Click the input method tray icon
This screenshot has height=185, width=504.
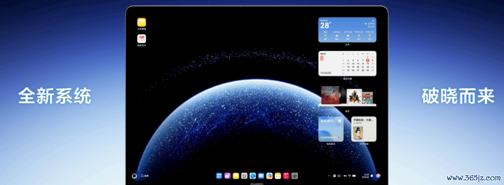(334, 176)
